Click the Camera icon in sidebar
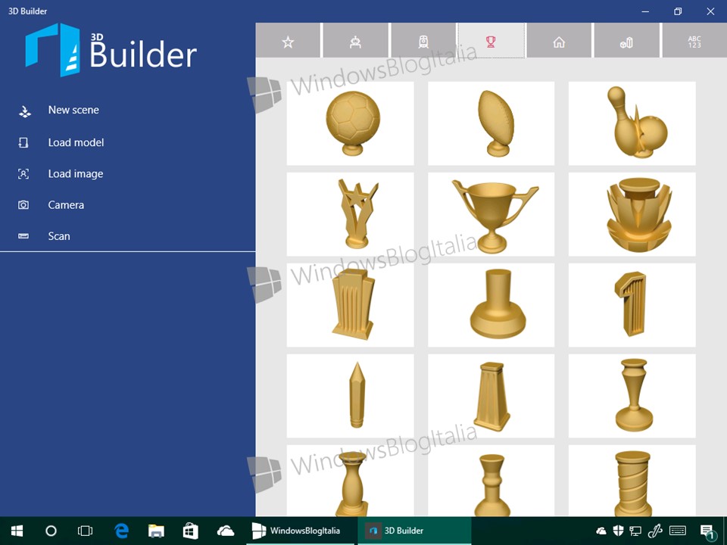 point(23,205)
